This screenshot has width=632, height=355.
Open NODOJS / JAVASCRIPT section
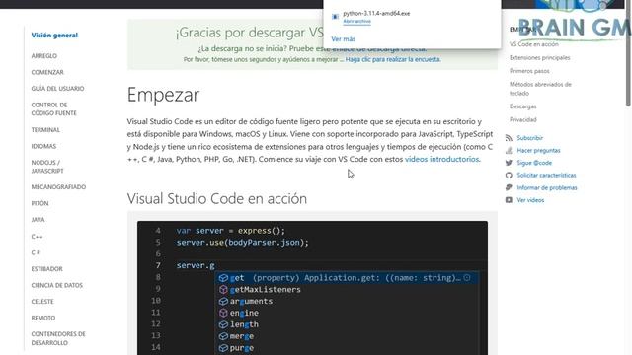[47, 167]
